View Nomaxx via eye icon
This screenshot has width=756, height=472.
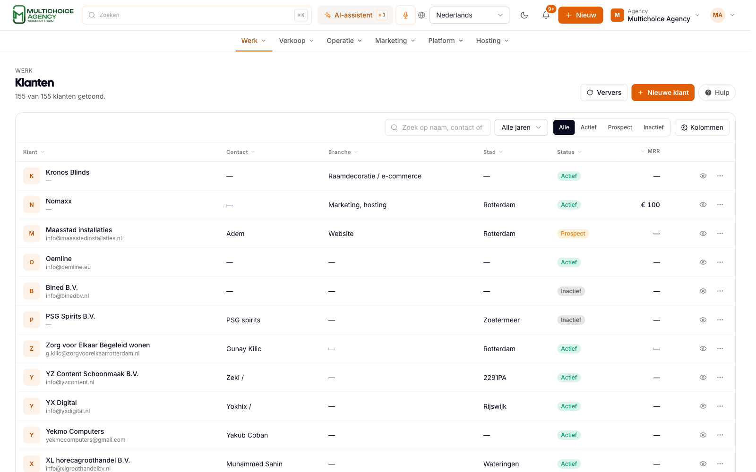pos(703,205)
